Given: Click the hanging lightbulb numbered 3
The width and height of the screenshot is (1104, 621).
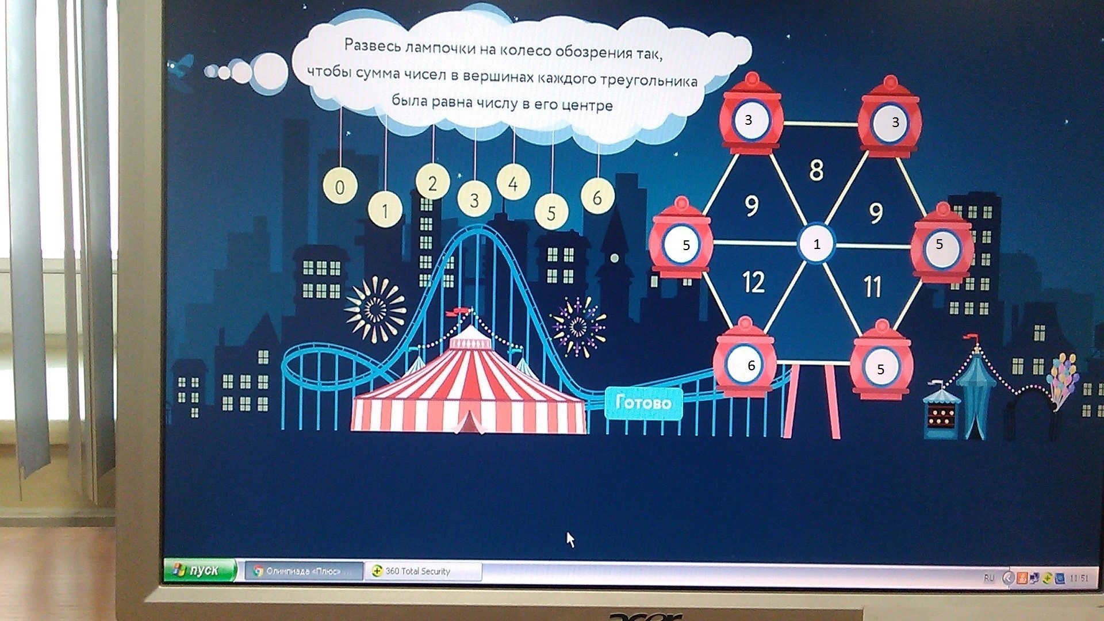Looking at the screenshot, I should coord(474,200).
